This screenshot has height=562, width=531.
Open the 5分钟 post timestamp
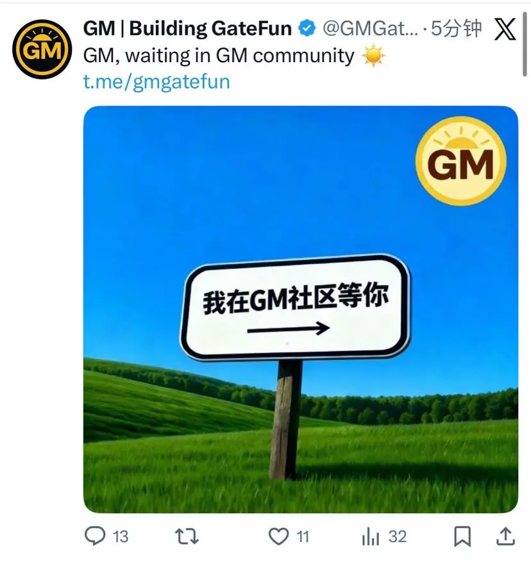pos(456,28)
